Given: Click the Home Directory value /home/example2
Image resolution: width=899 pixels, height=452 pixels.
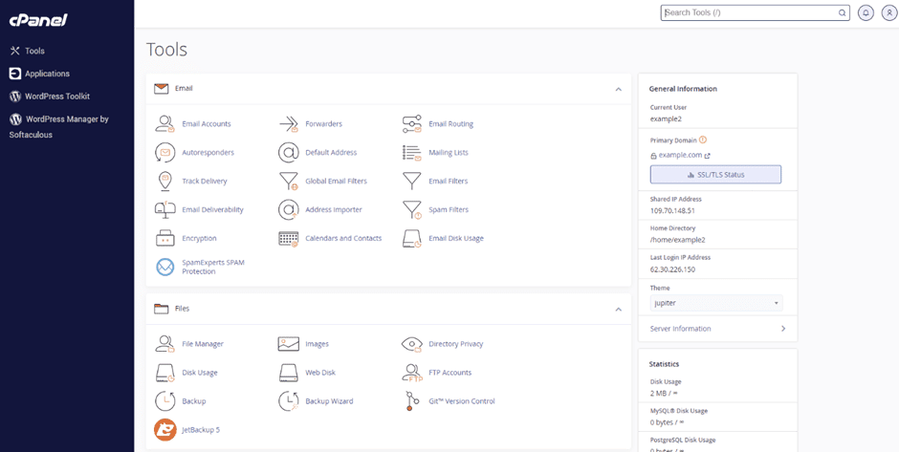Looking at the screenshot, I should click(677, 240).
